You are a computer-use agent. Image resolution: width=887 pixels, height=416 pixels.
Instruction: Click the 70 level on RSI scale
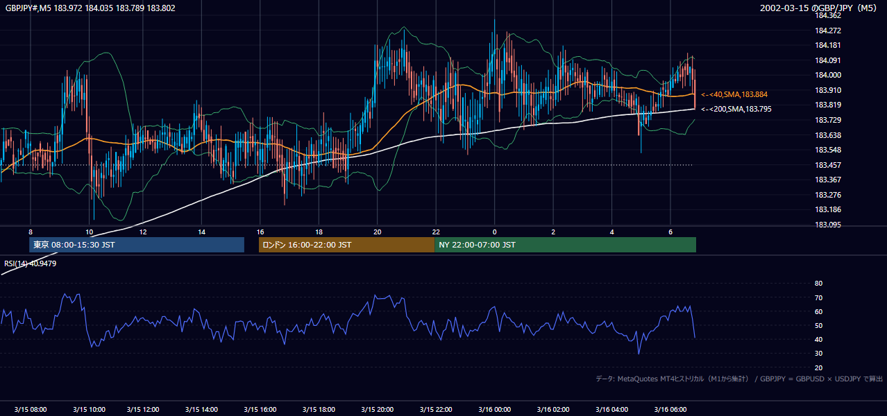[818, 297]
